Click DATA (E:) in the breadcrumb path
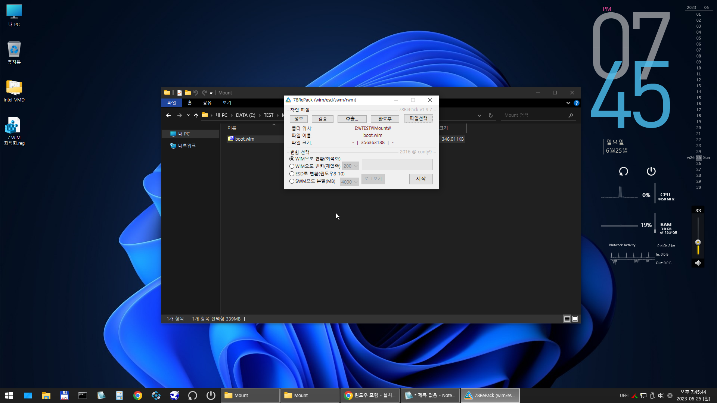Image resolution: width=717 pixels, height=403 pixels. (x=246, y=115)
